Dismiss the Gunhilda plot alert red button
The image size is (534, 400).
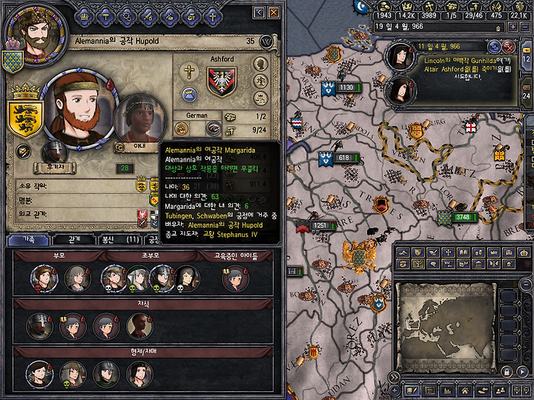pos(509,47)
